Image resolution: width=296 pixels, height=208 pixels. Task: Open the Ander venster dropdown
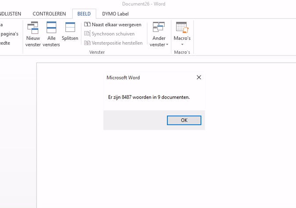[x=159, y=34]
